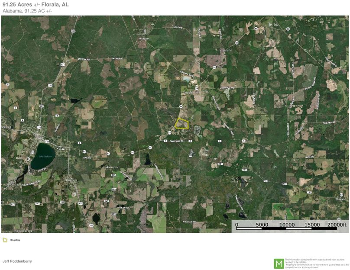Click the 137 road shield in the lower left
Screen dimensions: 350x270
13,204
